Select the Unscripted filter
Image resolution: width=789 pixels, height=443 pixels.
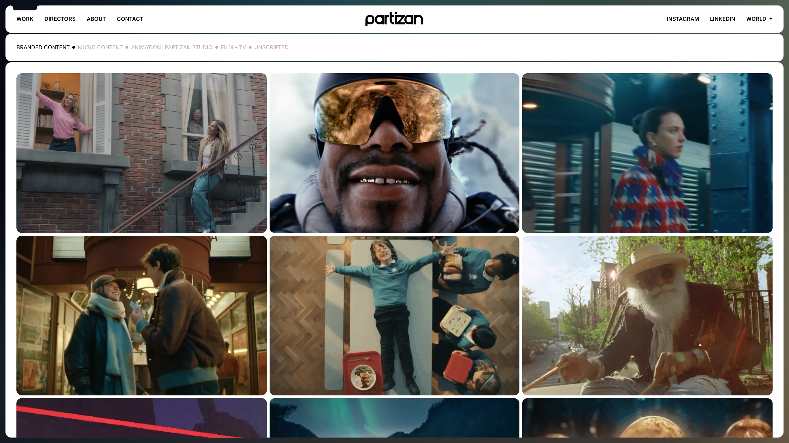pyautogui.click(x=271, y=47)
